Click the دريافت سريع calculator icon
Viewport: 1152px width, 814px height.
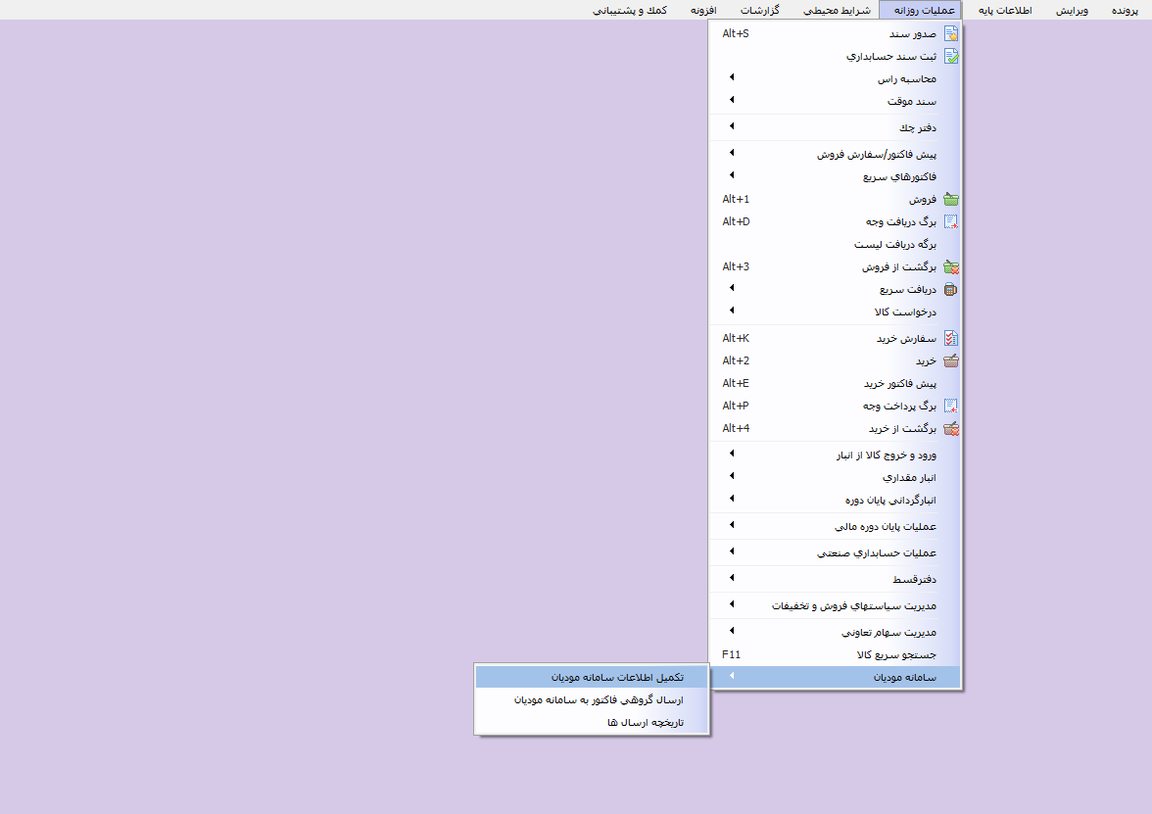[950, 289]
